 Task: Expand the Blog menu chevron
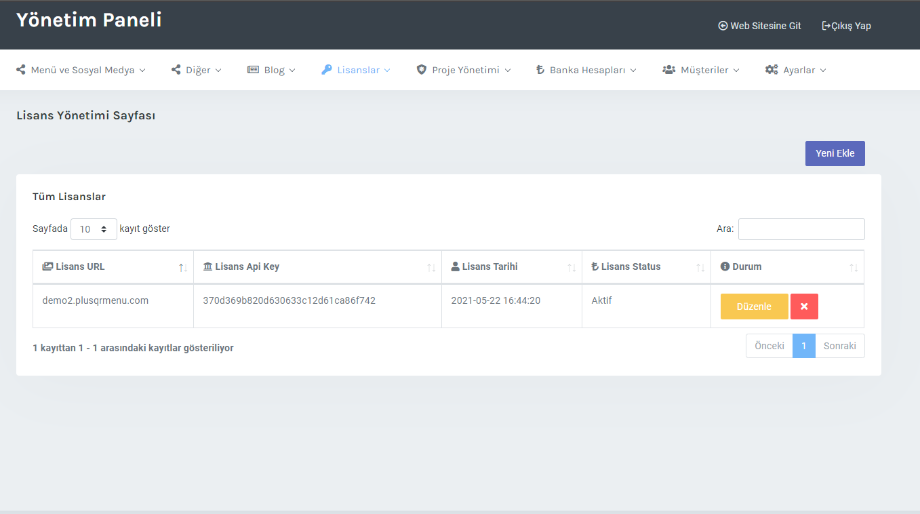click(x=292, y=70)
